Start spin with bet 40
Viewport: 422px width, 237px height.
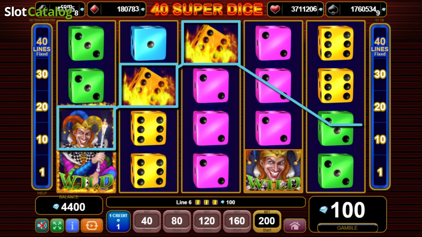click(147, 222)
